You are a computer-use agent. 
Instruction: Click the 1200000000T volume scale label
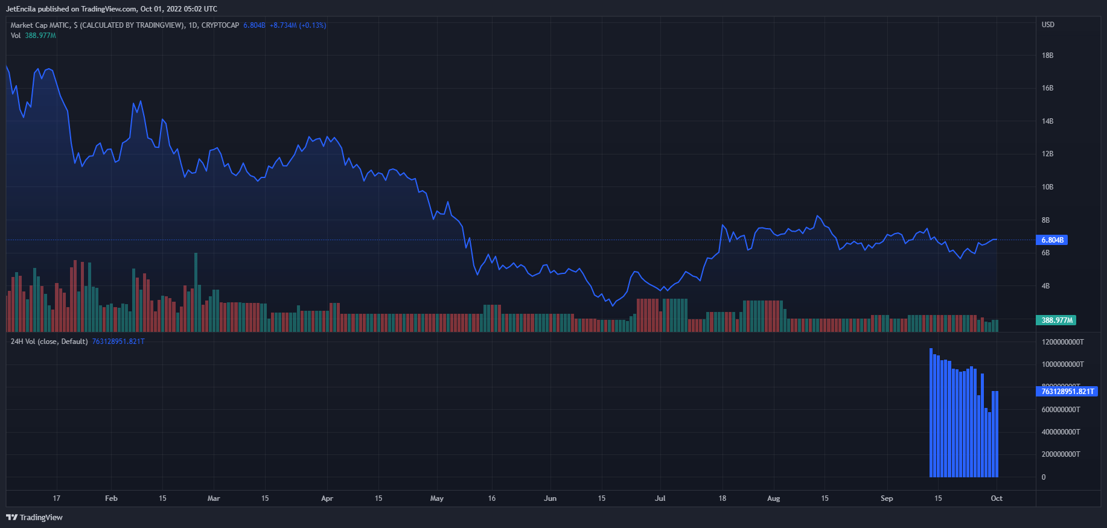click(x=1062, y=342)
